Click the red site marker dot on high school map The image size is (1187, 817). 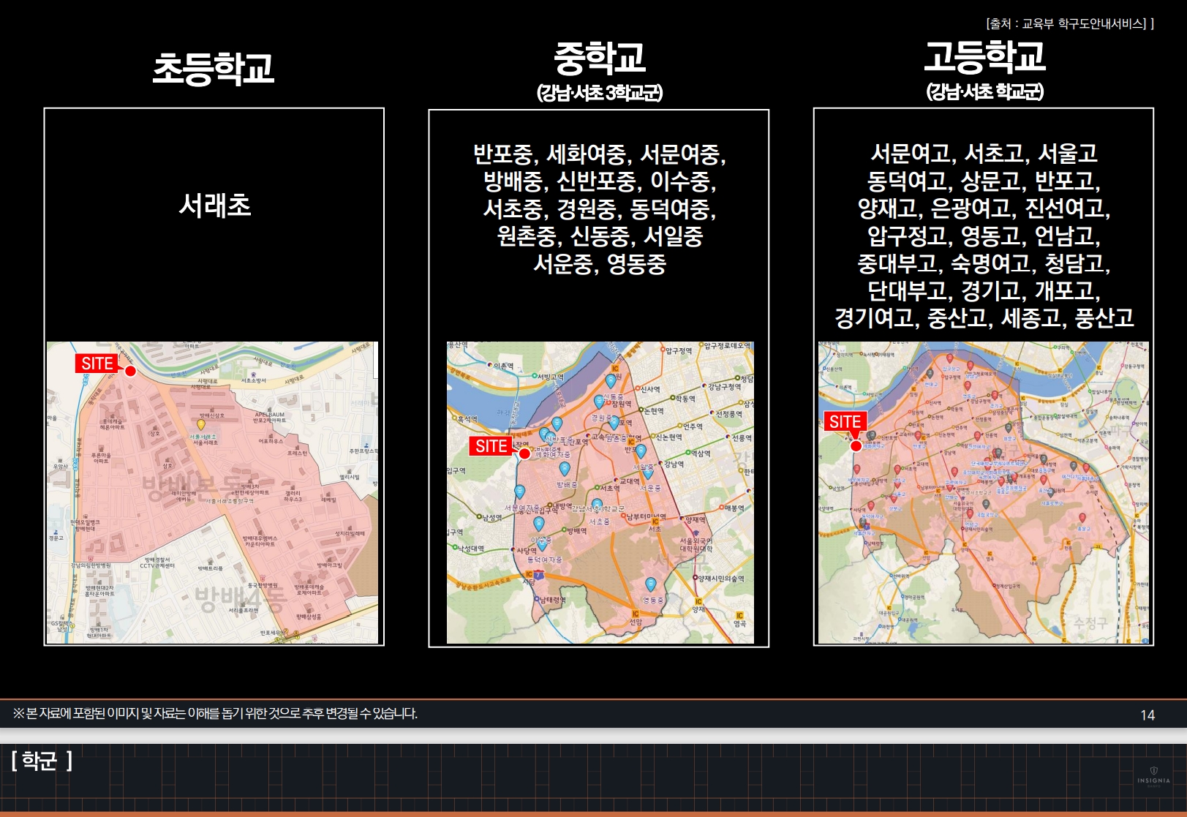tap(856, 445)
